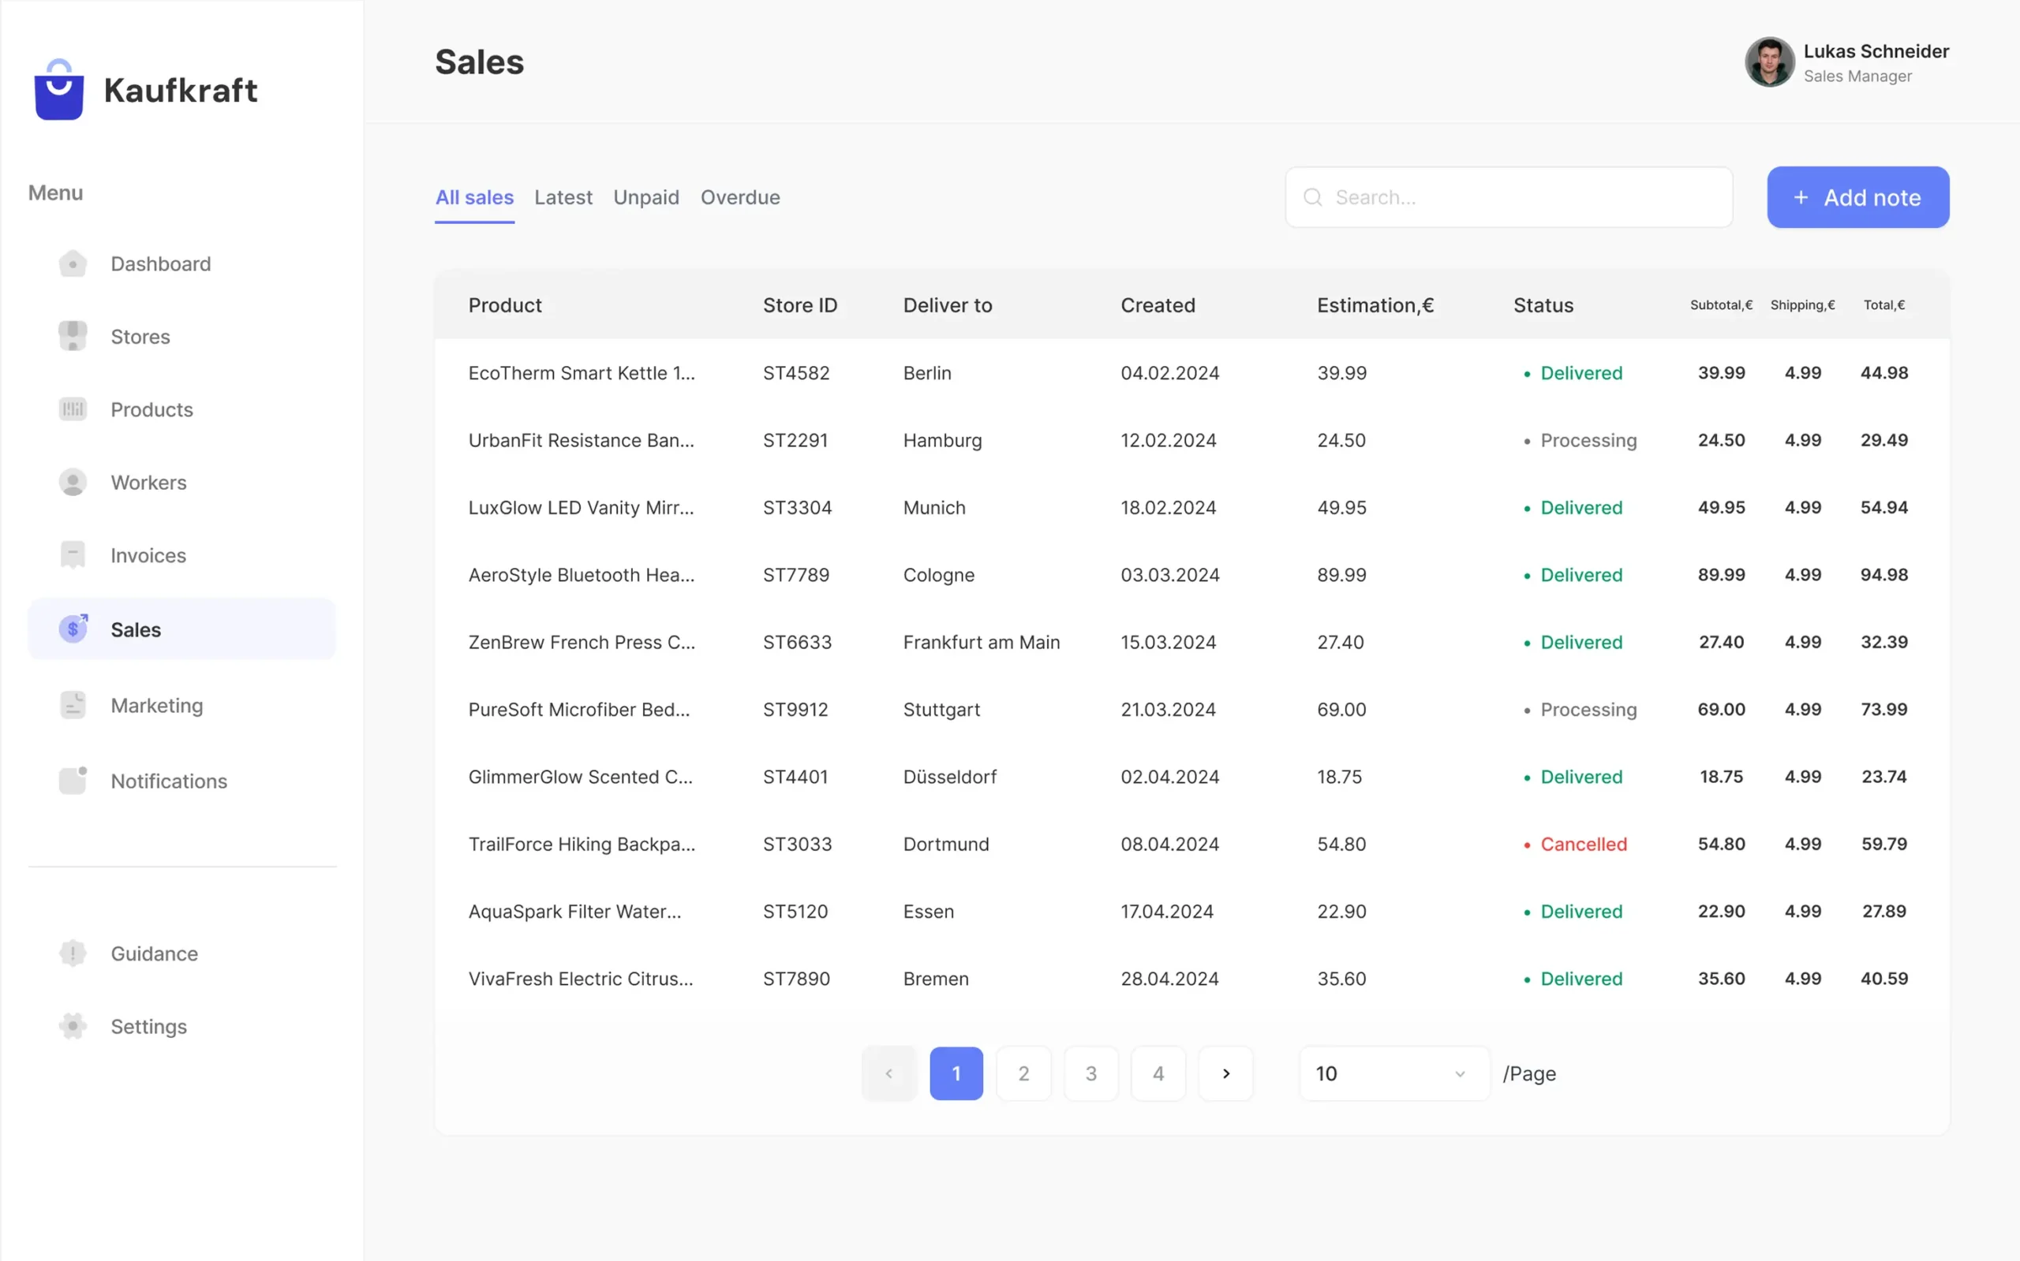Open the Overdue sales tab
This screenshot has width=2020, height=1261.
tap(740, 197)
